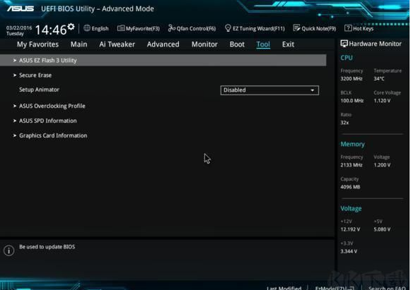Click the Hardware Monitor screen icon
The image size is (411, 290).
click(x=344, y=44)
